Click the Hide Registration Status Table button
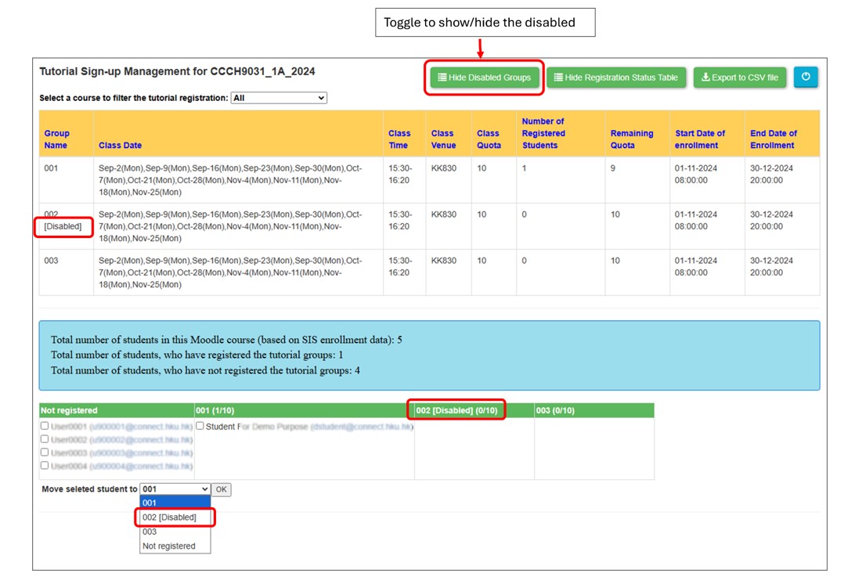Screen dimensions: 855x584 [x=618, y=78]
